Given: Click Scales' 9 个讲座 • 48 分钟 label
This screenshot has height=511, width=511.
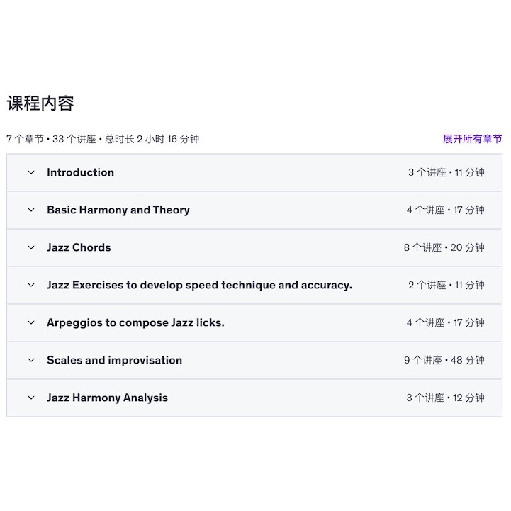Looking at the screenshot, I should 444,360.
